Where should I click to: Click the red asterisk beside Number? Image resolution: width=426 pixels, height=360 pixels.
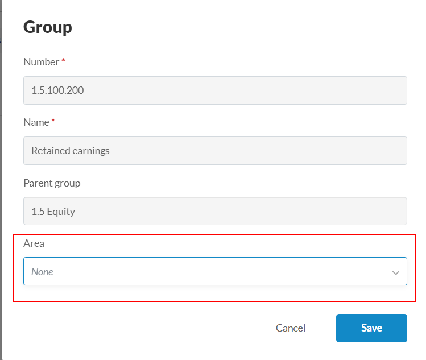coord(64,61)
